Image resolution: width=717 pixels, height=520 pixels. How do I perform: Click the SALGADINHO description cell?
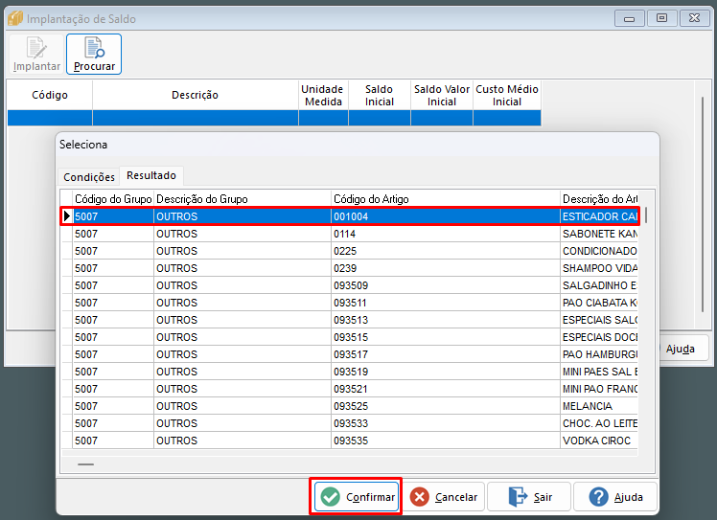(x=599, y=285)
